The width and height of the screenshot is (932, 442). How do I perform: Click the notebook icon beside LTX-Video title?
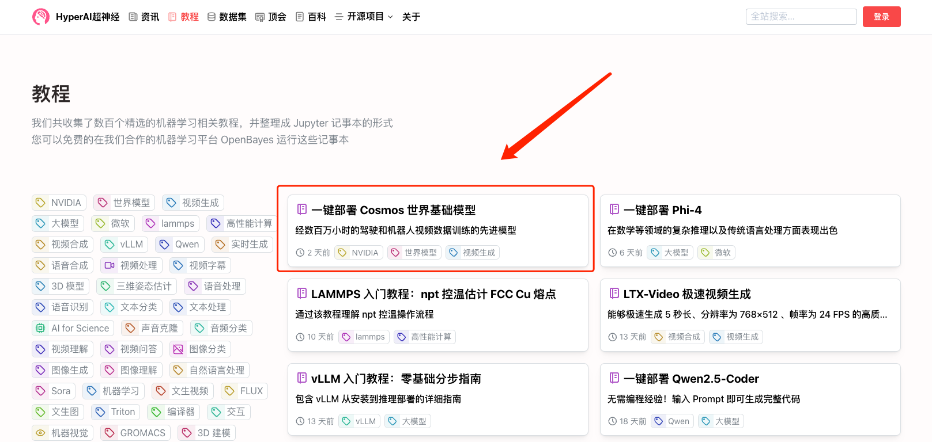point(614,294)
